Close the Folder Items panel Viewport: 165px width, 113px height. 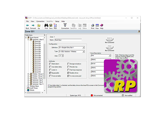pos(45,35)
